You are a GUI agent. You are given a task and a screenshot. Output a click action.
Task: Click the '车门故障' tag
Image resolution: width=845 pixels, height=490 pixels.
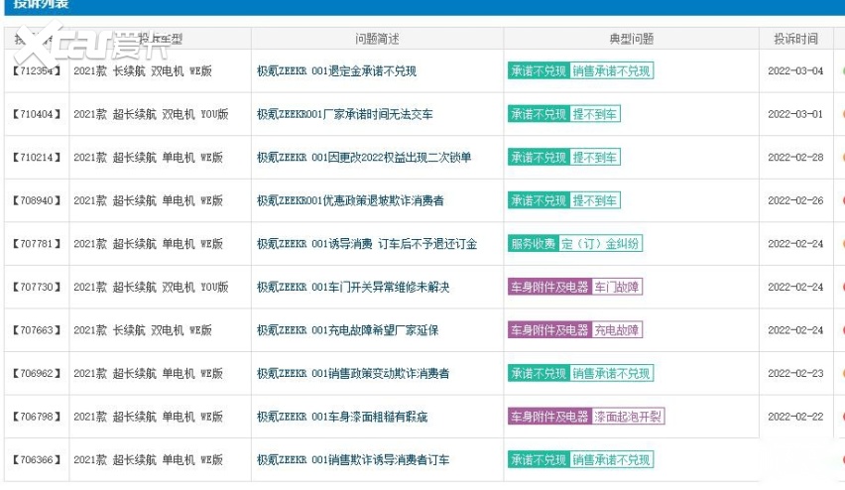coord(617,287)
